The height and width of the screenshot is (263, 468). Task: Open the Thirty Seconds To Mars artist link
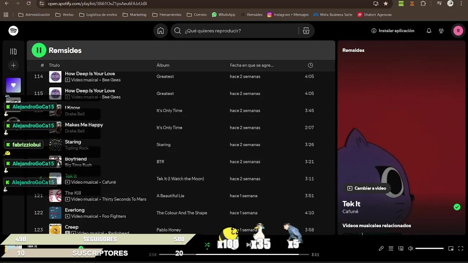pyautogui.click(x=124, y=199)
